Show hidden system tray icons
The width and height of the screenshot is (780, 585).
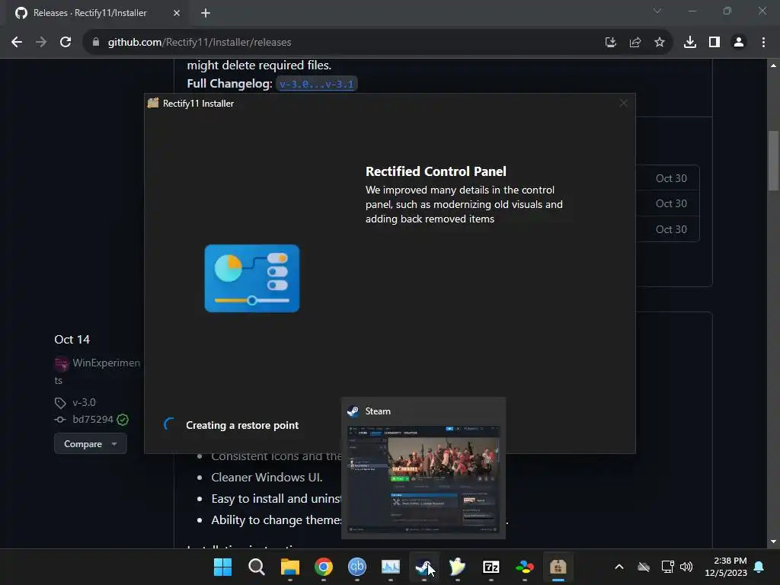coord(619,567)
